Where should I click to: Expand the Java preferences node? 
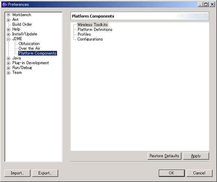click(x=9, y=58)
